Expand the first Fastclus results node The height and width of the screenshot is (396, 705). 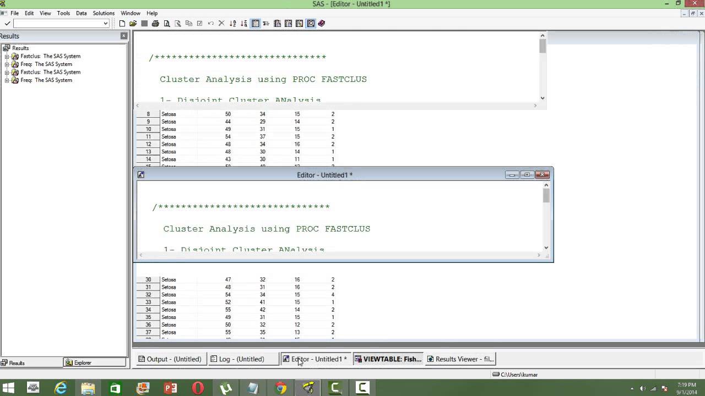click(7, 56)
